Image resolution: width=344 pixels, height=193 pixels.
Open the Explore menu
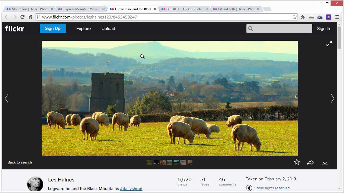coord(84,29)
